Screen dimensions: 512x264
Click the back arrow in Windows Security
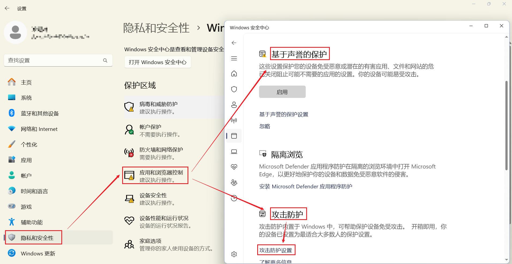click(234, 43)
